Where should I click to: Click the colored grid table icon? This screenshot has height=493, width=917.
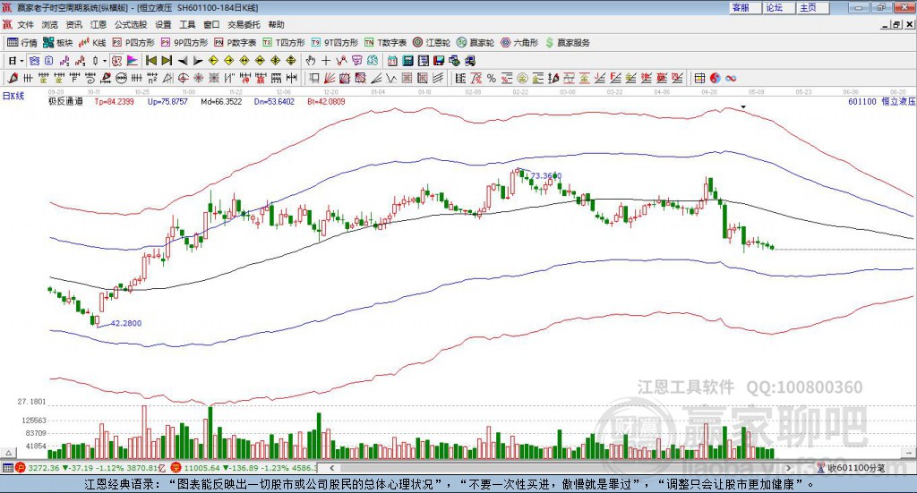click(699, 78)
